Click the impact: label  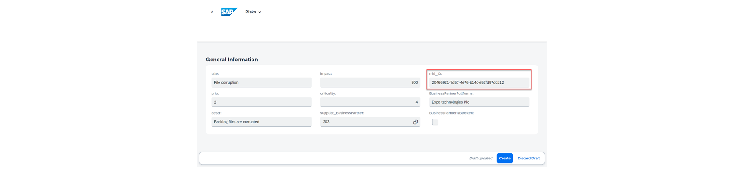pos(326,74)
